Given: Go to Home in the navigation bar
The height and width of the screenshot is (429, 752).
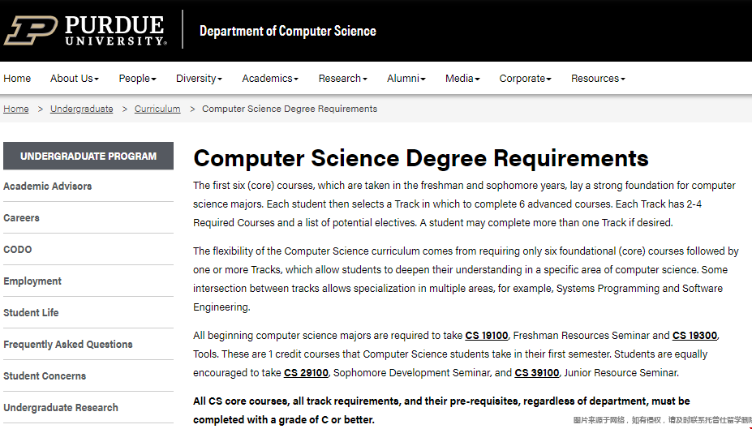Looking at the screenshot, I should (17, 78).
